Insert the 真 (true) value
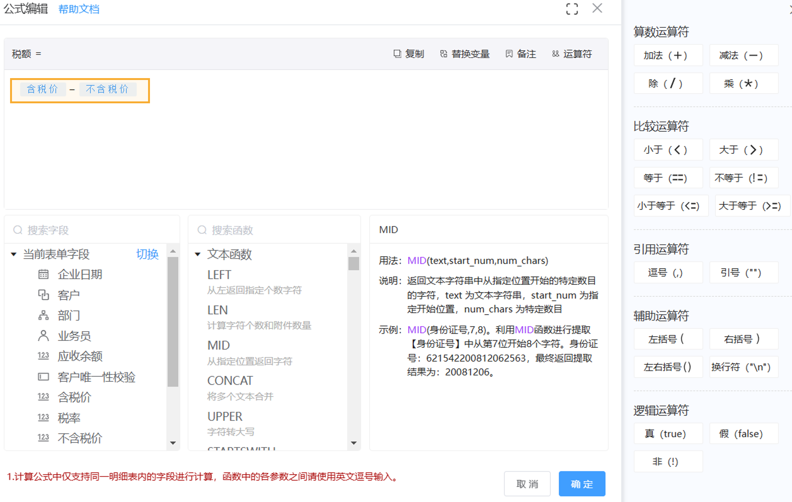The image size is (792, 502). [x=668, y=433]
